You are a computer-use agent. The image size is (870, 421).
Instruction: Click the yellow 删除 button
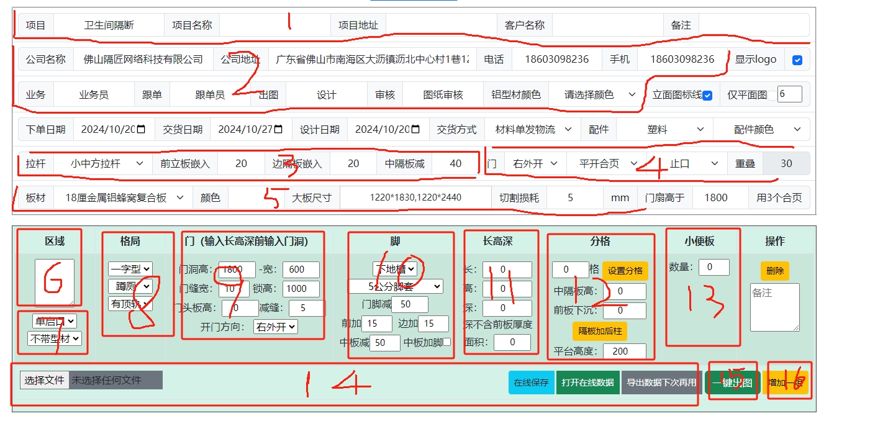(774, 271)
